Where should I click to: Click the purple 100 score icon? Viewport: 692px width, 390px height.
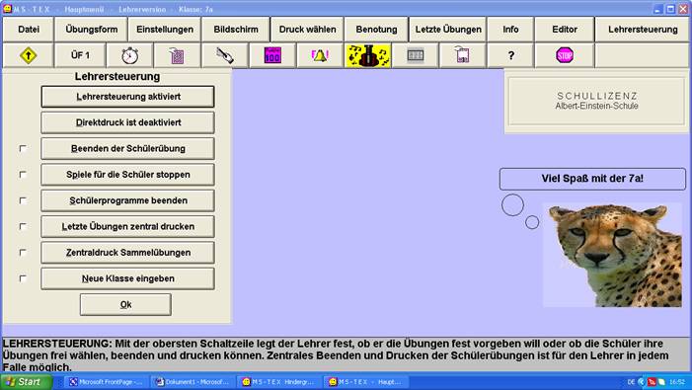coord(272,55)
